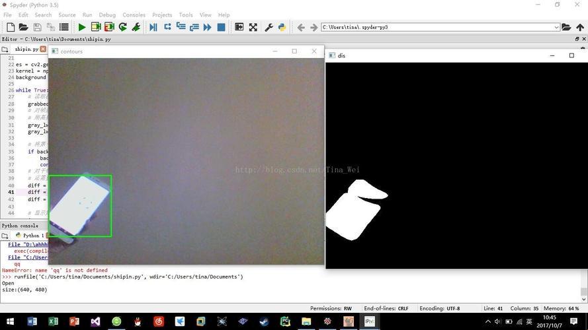Re-run last script
The width and height of the screenshot is (588, 330).
tap(122, 27)
